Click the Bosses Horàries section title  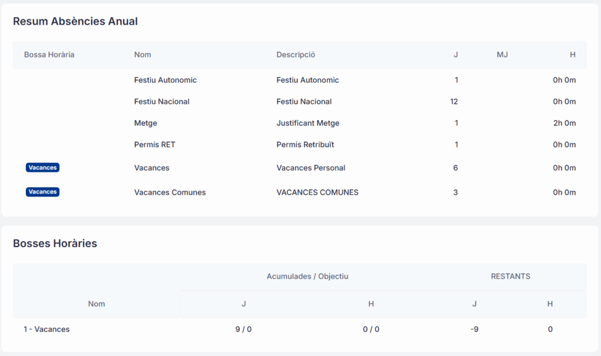[x=55, y=243]
